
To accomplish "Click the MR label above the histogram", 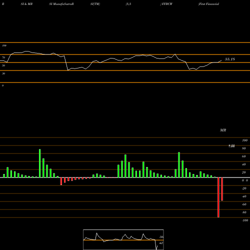I will tap(223, 130).
